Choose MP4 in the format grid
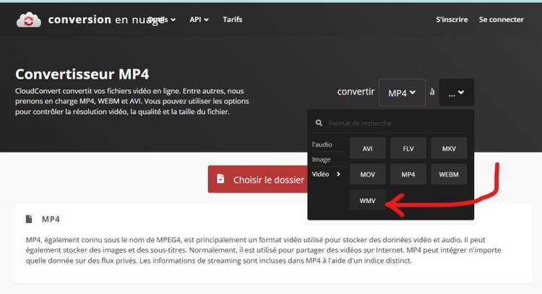The image size is (542, 294). (408, 174)
